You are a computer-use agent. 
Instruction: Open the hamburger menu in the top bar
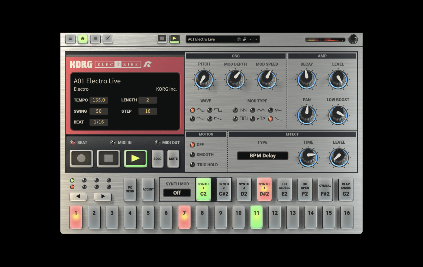(x=70, y=39)
